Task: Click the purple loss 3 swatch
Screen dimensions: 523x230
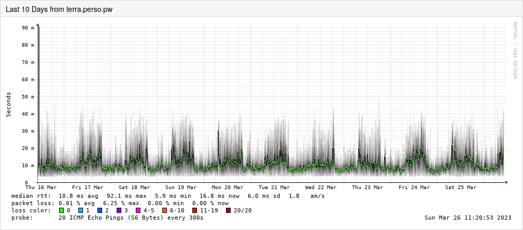Action: click(x=119, y=210)
